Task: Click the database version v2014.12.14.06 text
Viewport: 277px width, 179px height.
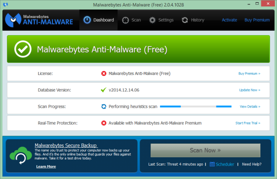Action: (x=124, y=90)
